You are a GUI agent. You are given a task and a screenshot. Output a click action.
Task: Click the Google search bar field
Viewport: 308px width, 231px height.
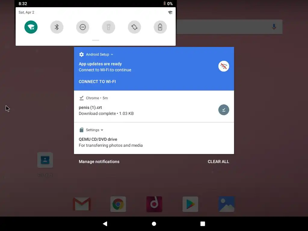pos(229,27)
